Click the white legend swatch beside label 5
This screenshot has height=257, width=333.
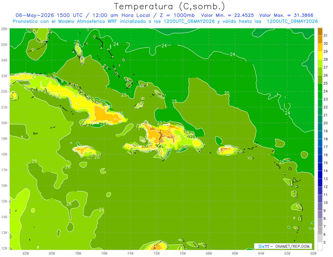point(320,246)
